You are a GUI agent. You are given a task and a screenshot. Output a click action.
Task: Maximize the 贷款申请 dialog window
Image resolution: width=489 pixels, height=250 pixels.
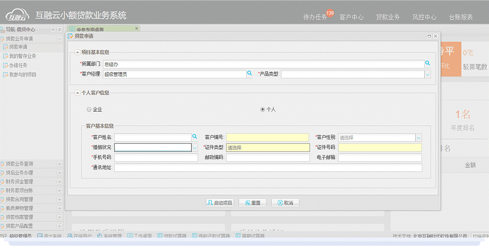point(429,37)
